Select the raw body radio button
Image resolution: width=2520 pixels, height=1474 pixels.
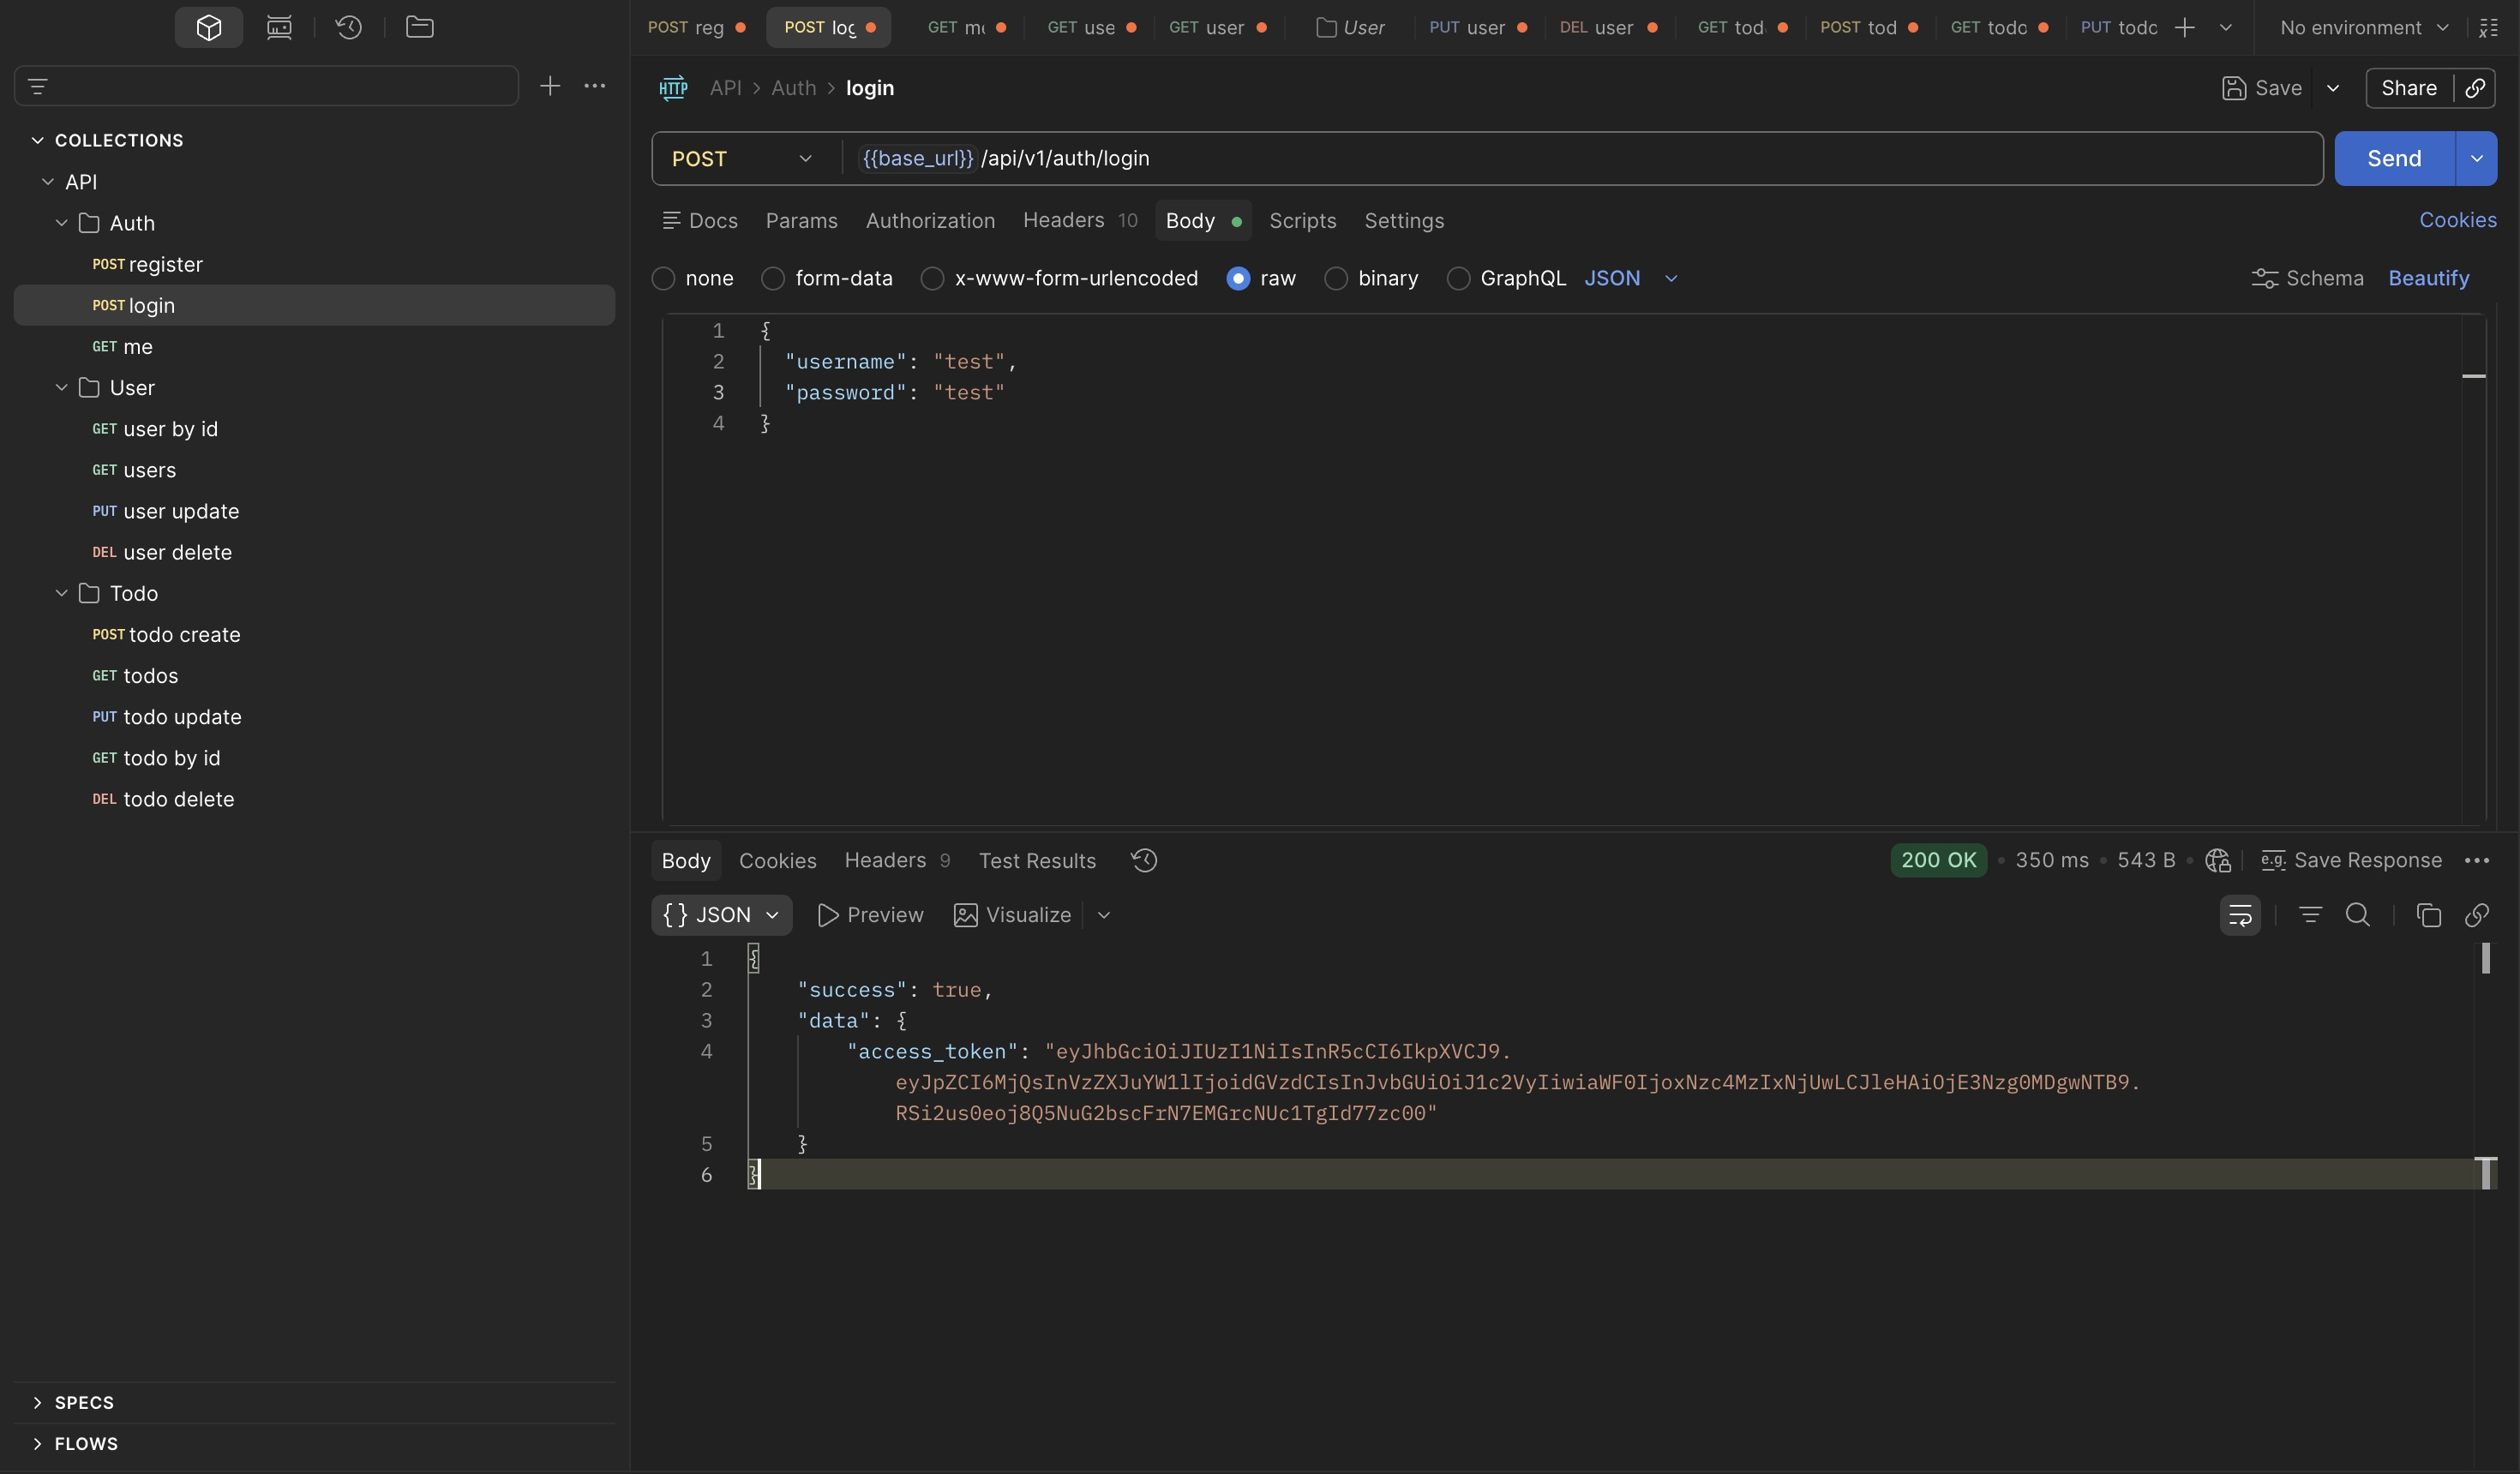point(1238,278)
